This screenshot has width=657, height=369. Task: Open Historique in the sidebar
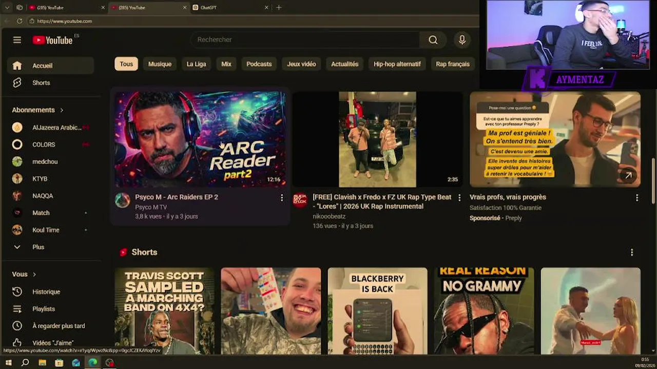click(x=50, y=292)
